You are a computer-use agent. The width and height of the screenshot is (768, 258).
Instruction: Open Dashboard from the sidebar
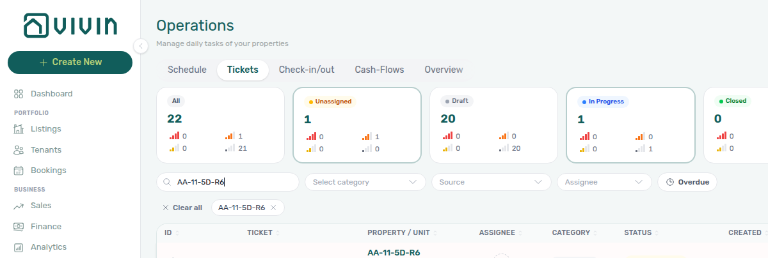point(51,93)
